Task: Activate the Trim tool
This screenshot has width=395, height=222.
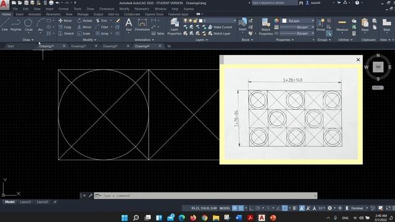Action: (x=101, y=20)
